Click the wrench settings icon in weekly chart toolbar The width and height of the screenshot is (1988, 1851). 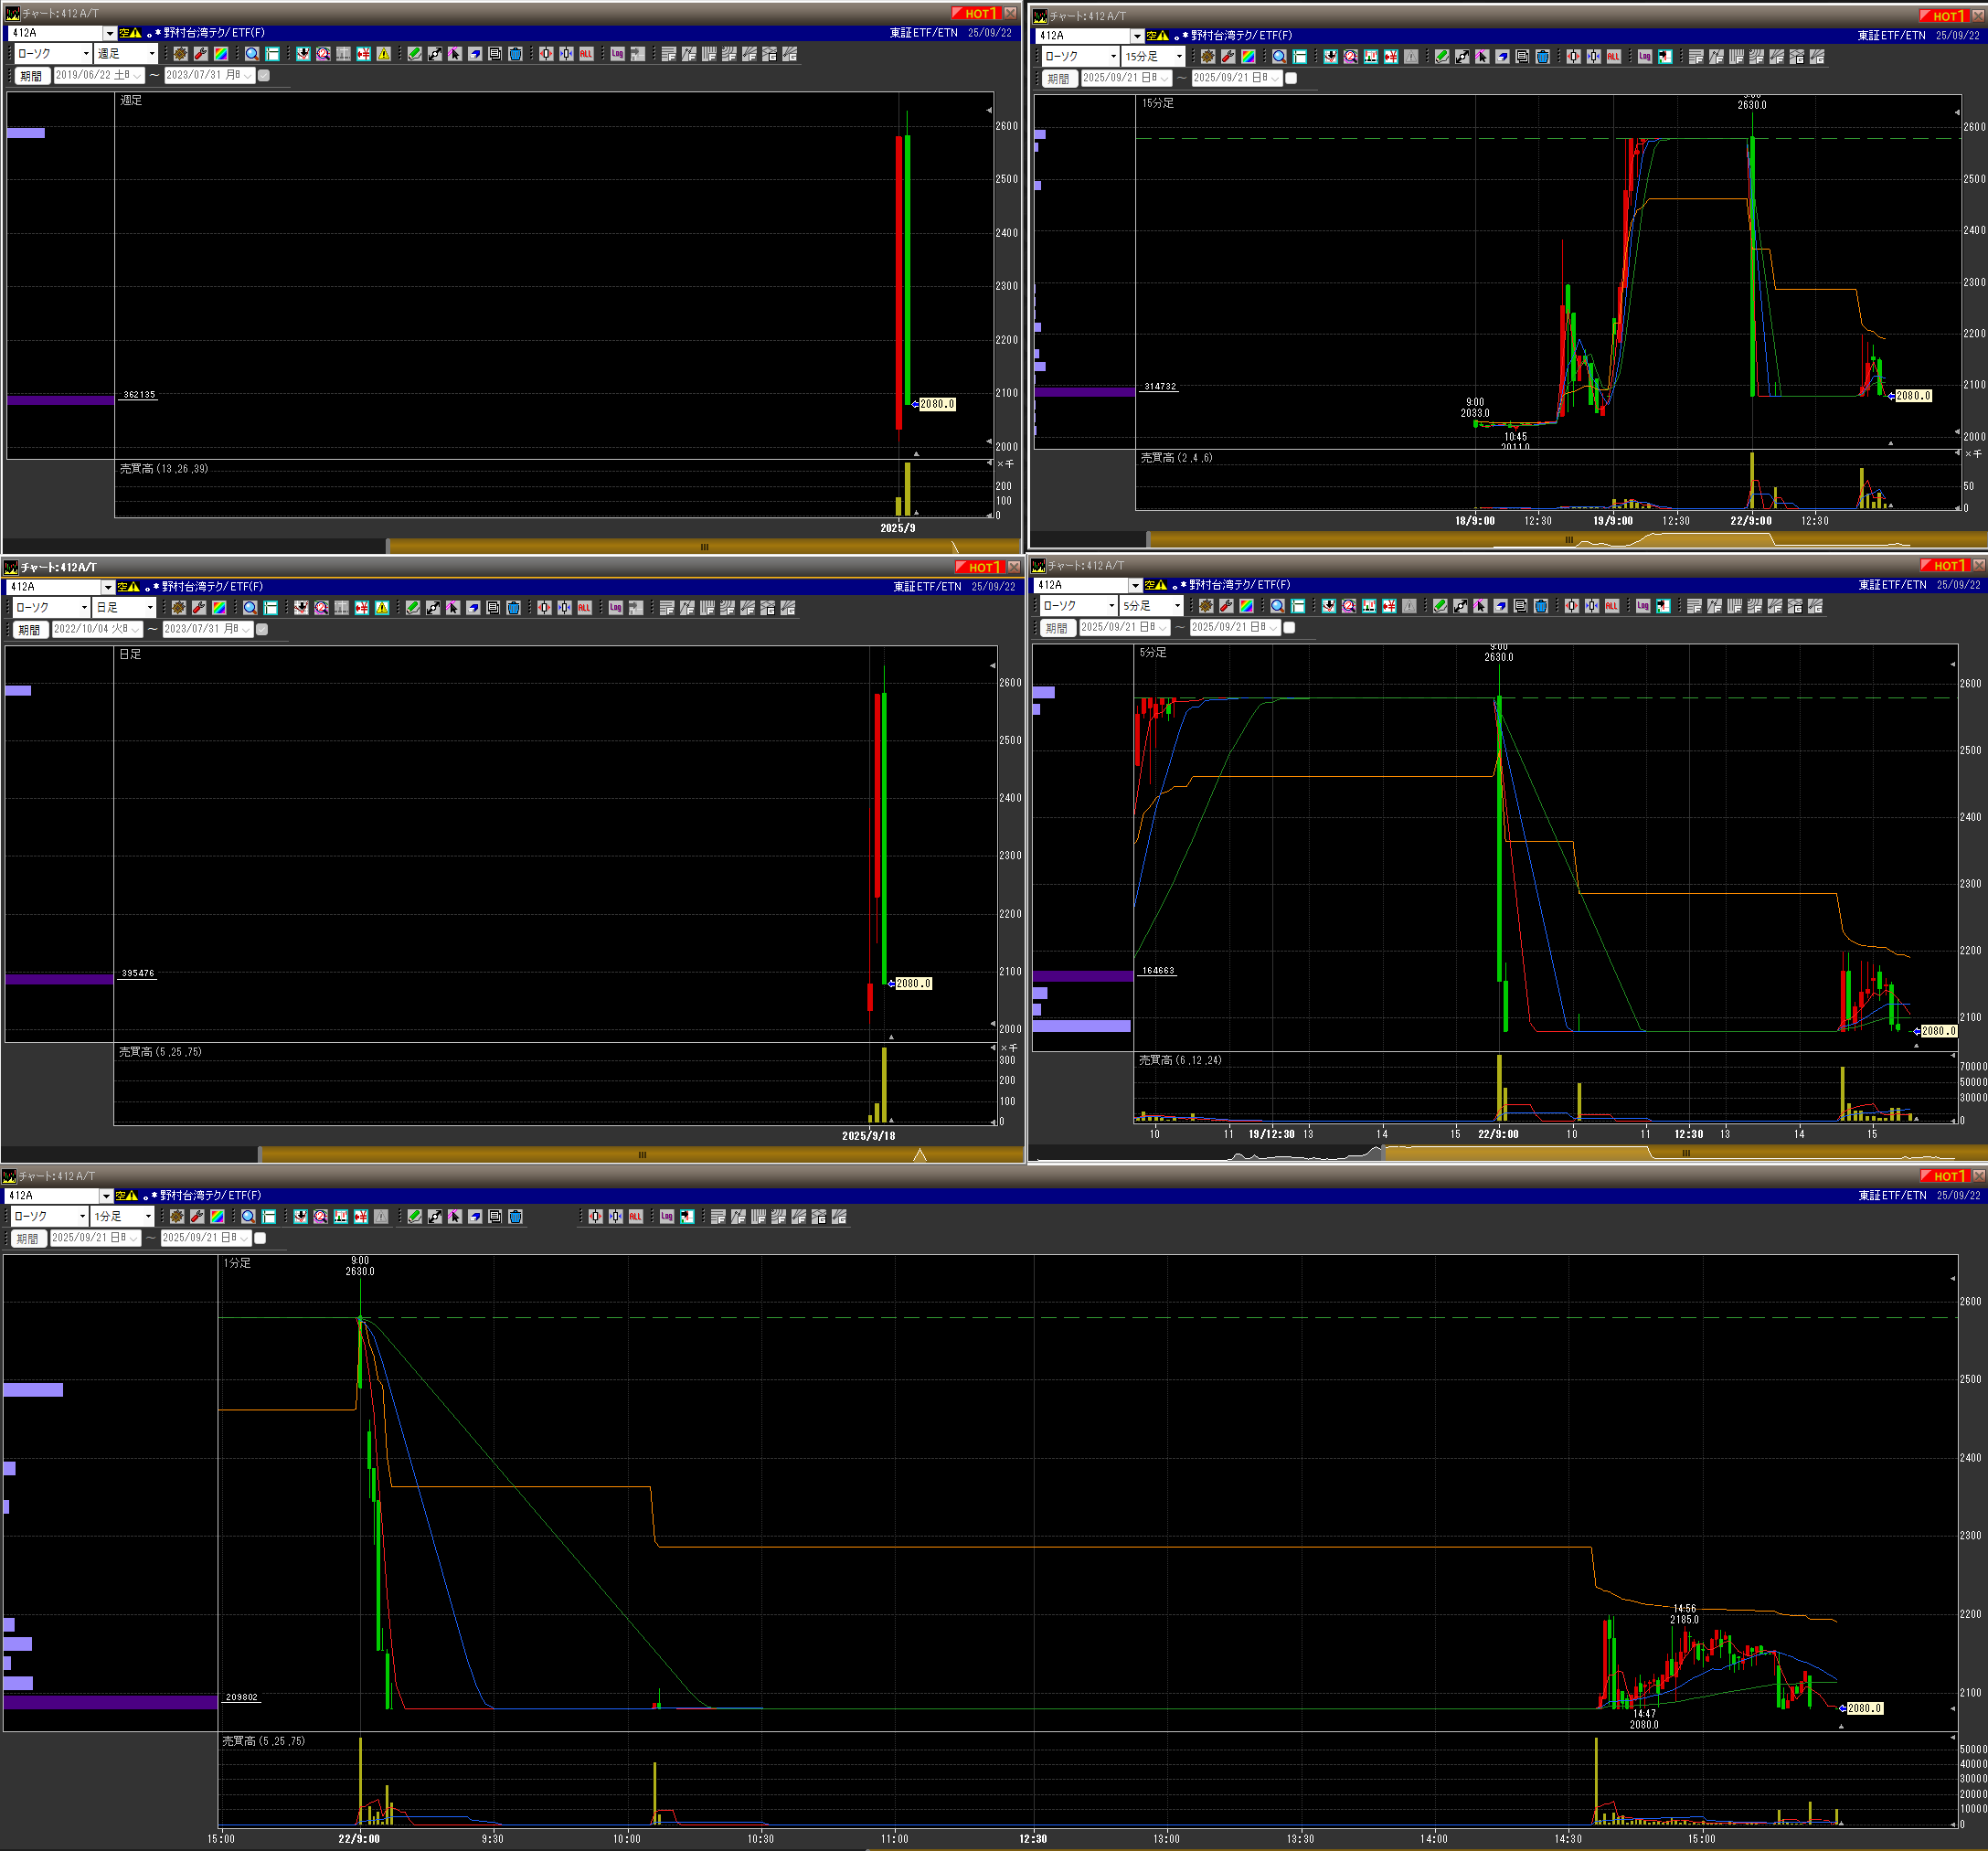[201, 54]
